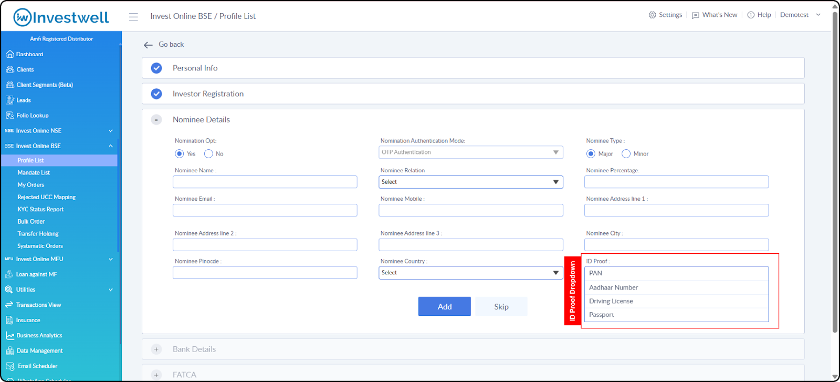This screenshot has height=382, width=840.
Task: Click the Data Management icon
Action: click(x=9, y=350)
